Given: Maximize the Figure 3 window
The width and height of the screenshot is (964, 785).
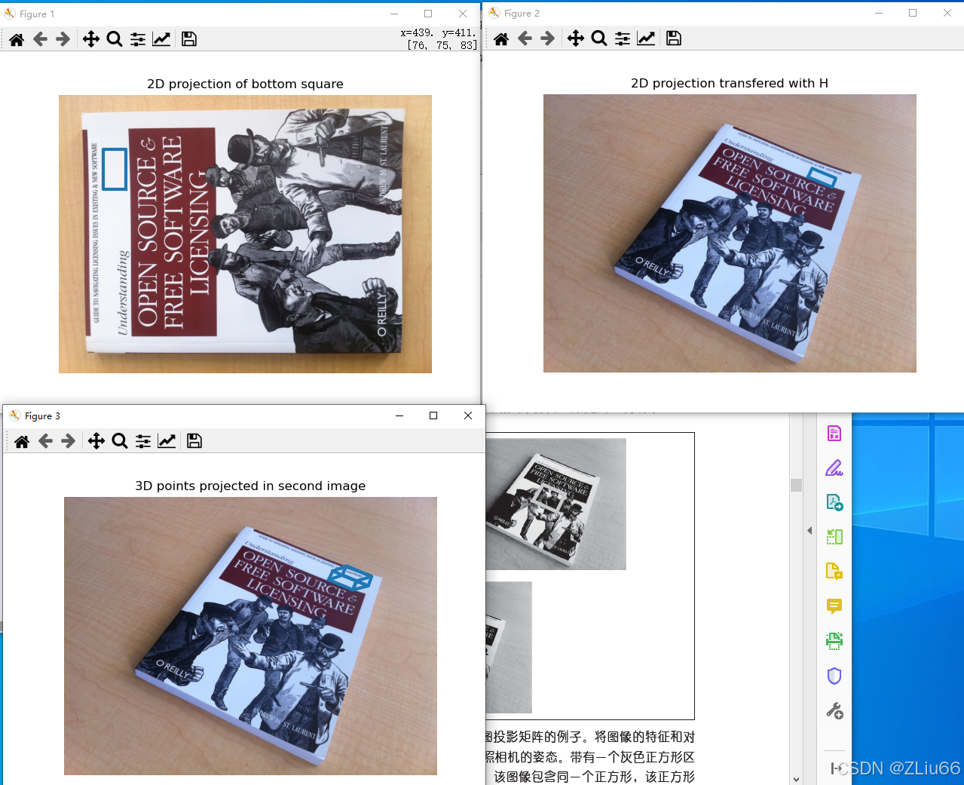Looking at the screenshot, I should tap(433, 415).
